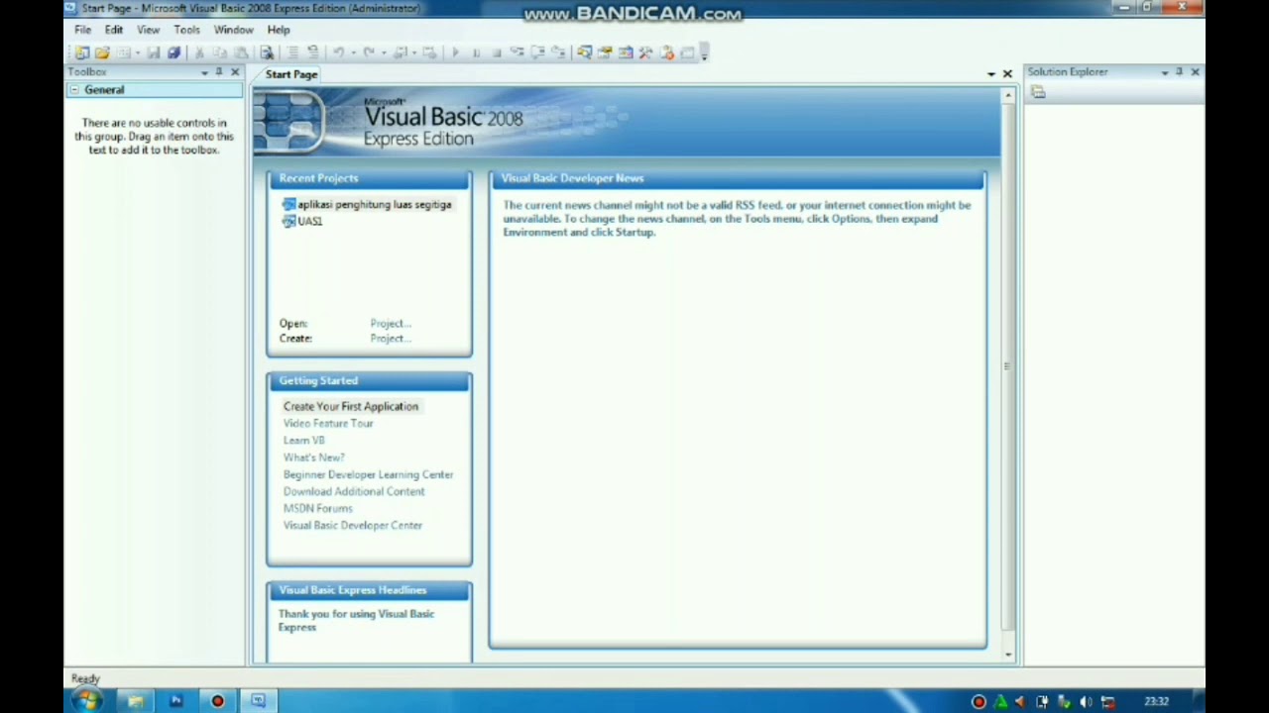The image size is (1269, 713).
Task: Open the Error List toolbar icon
Action: [667, 52]
